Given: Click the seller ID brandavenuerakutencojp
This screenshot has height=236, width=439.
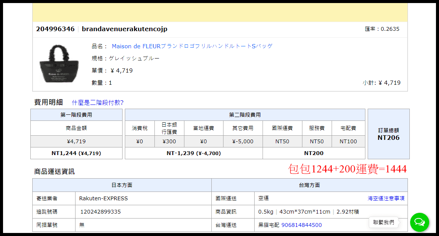Looking at the screenshot, I should [125, 29].
